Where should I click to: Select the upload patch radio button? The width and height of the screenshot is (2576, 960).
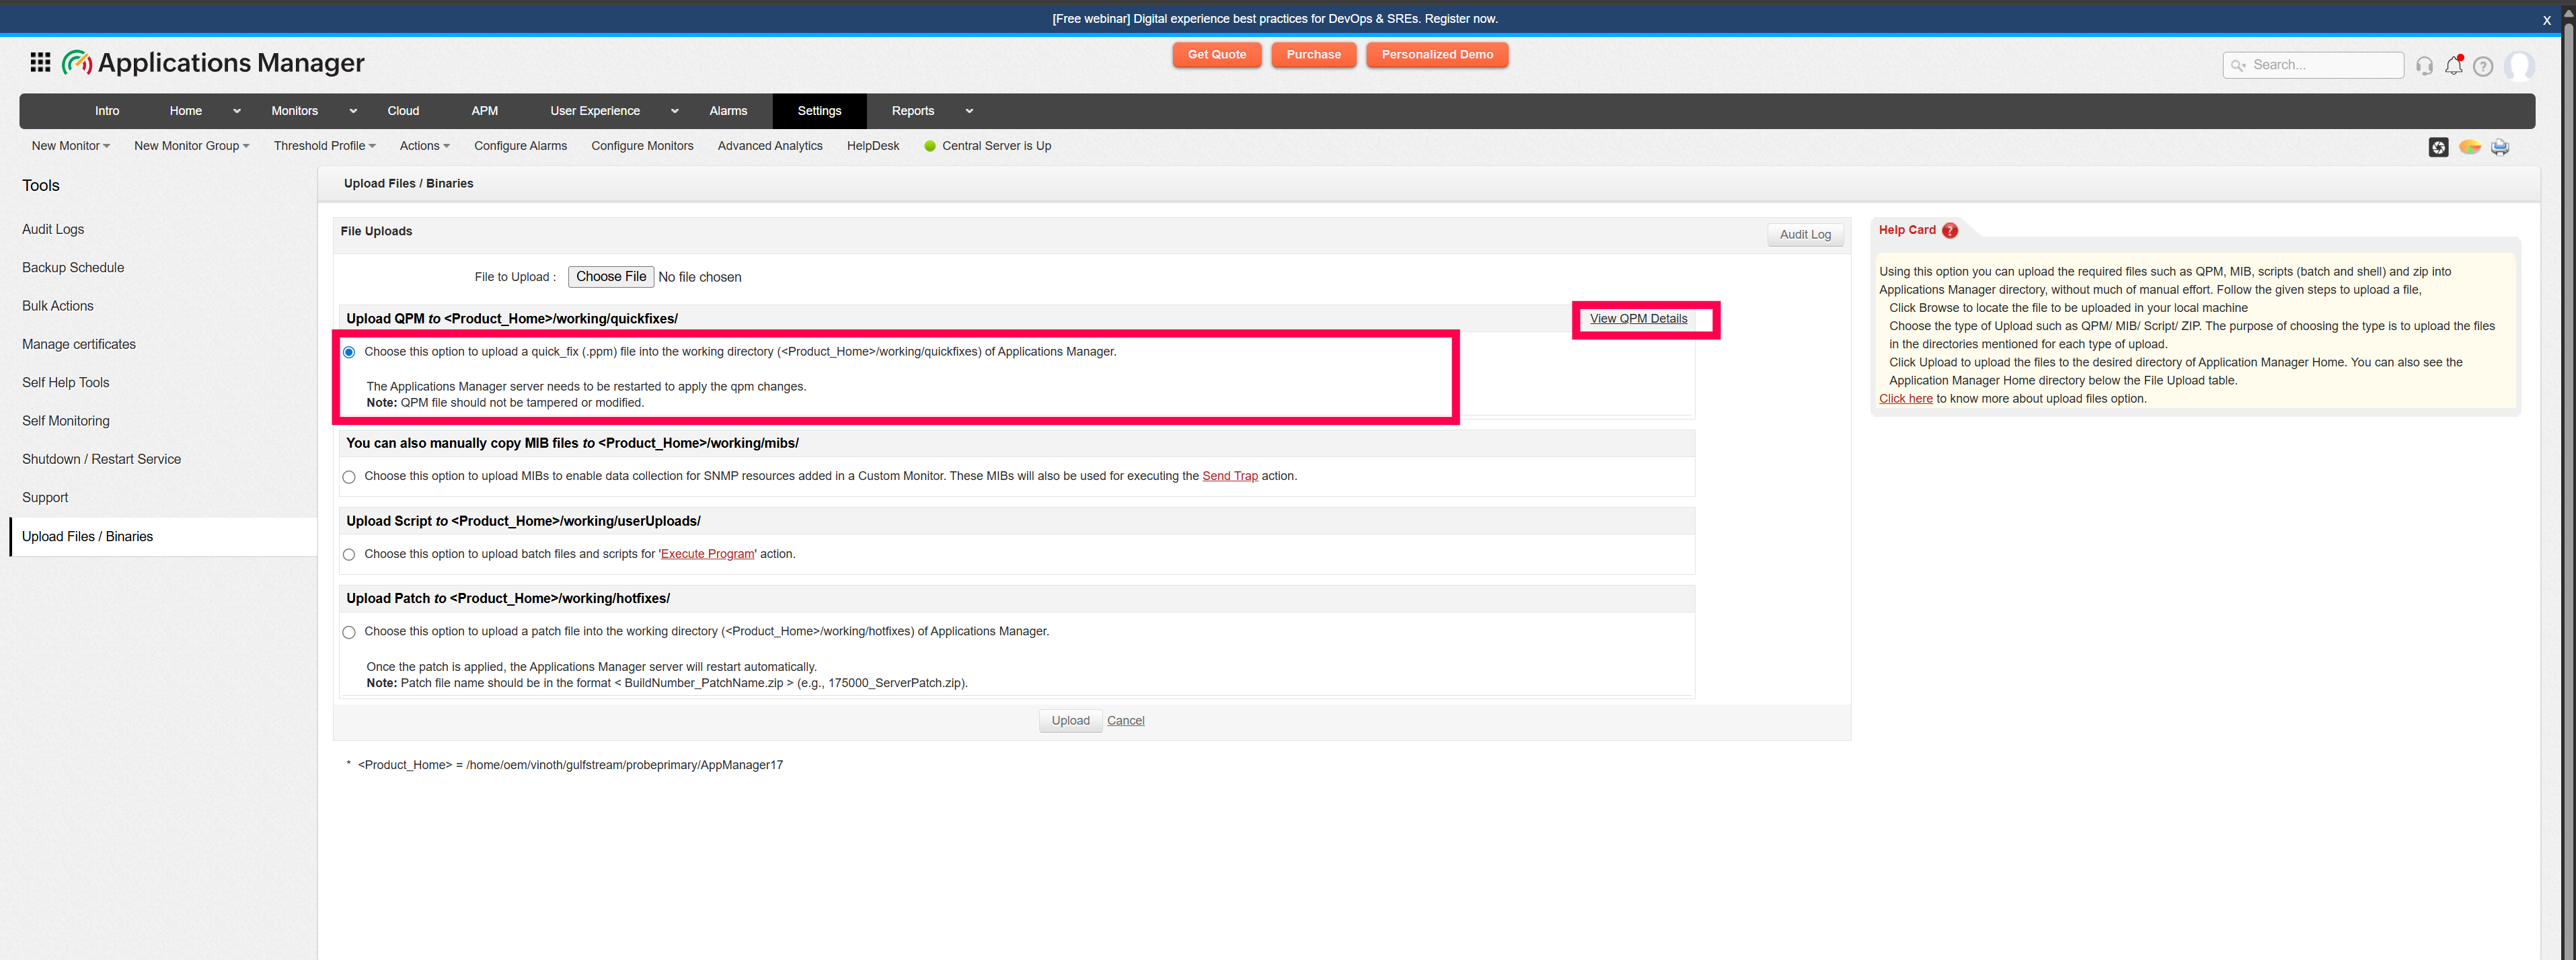tap(349, 632)
